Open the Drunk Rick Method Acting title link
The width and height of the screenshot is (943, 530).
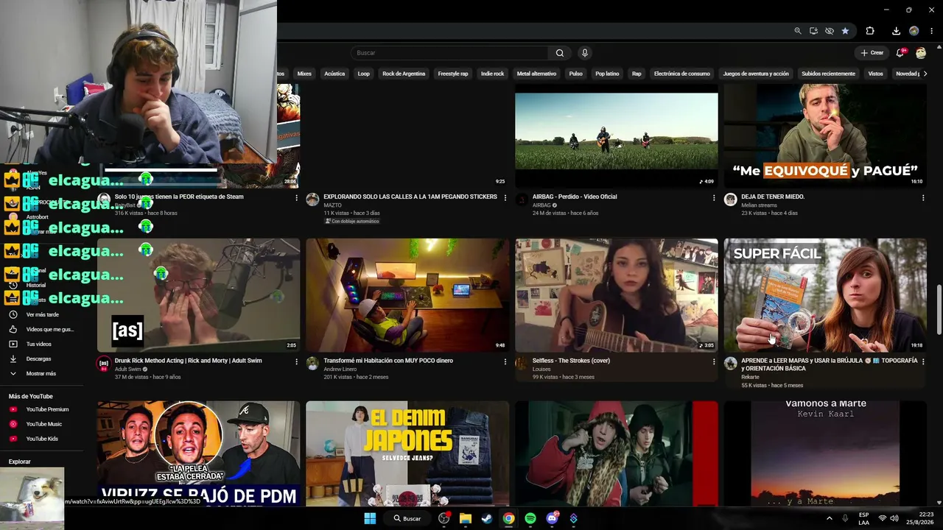[188, 361]
